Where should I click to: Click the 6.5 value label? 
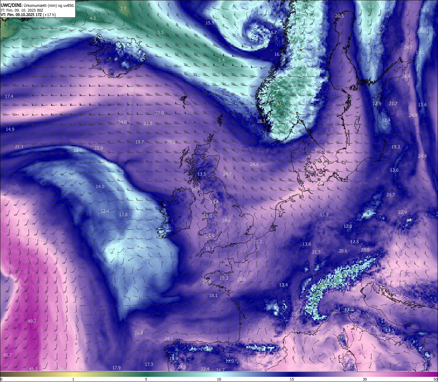pos(371,7)
